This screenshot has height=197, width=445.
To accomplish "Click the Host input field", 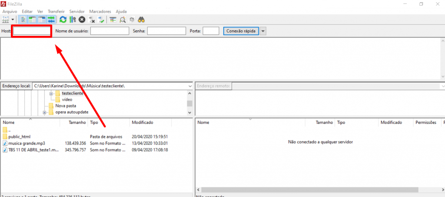I will coord(31,31).
